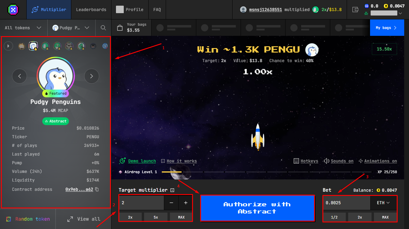Toggle Animations on setting

(x=378, y=161)
